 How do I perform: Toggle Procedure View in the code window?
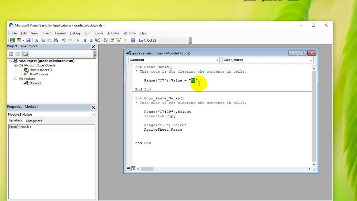point(129,169)
